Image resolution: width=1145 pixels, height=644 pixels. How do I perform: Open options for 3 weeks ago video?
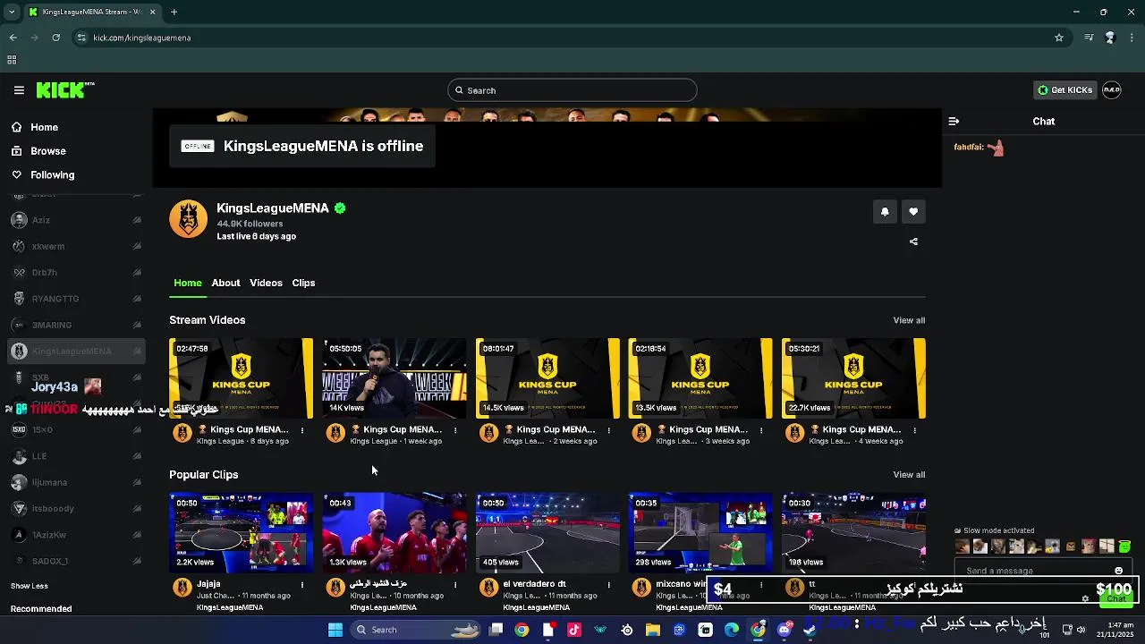(x=761, y=430)
